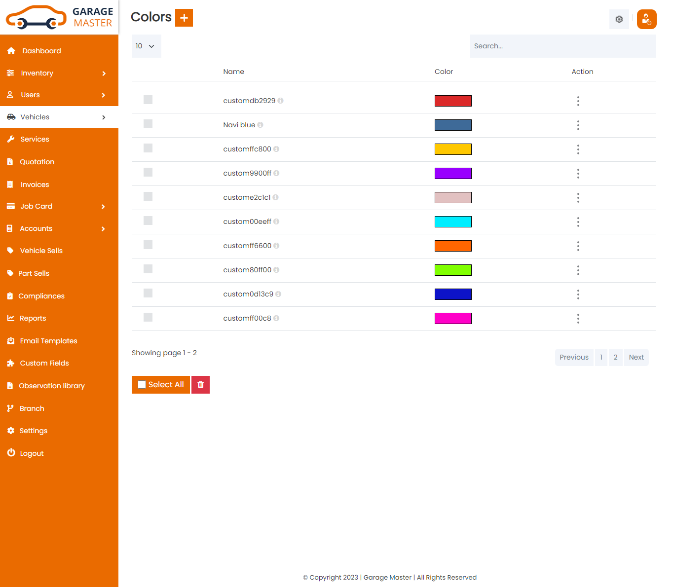Viewport: 674px width, 587px height.
Task: Open action menu for Navi blue row
Action: point(578,125)
